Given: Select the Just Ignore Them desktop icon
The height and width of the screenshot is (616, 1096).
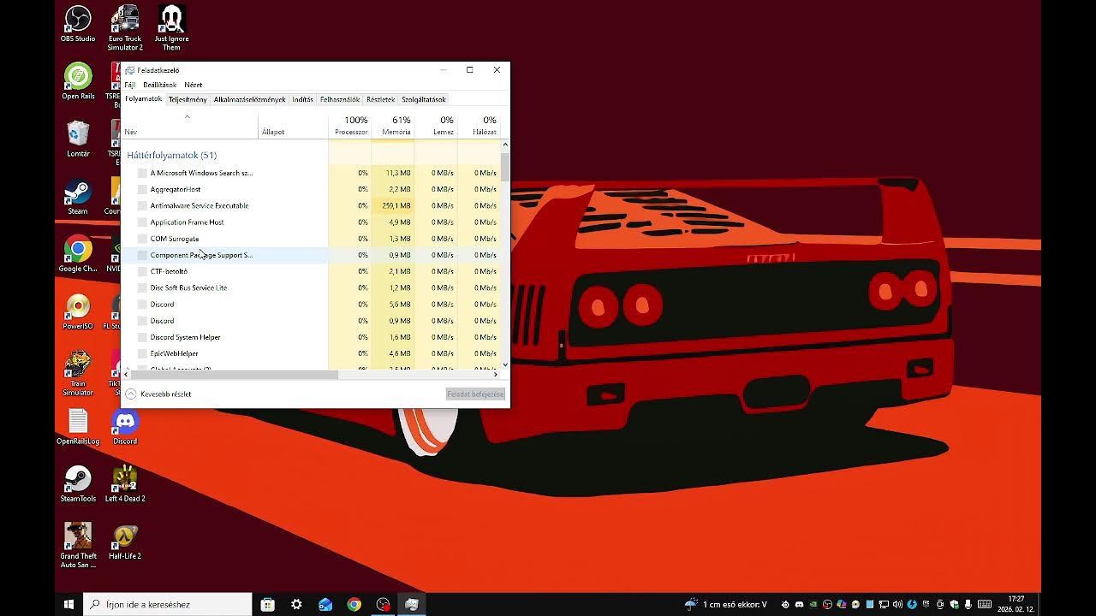Looking at the screenshot, I should pos(172,28).
